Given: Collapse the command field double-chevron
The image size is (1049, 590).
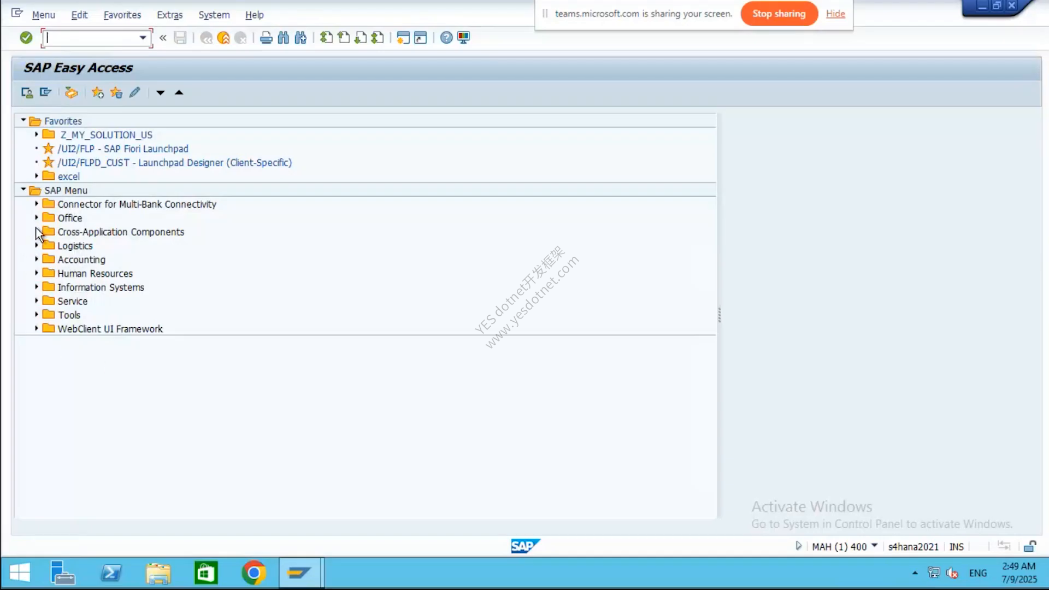Looking at the screenshot, I should point(163,38).
